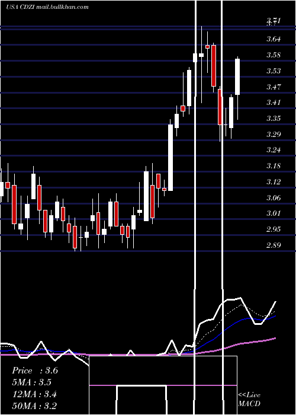Click the last tall white candlestick near 3.58
Viewport: 296px width, 415px height.
(237, 76)
